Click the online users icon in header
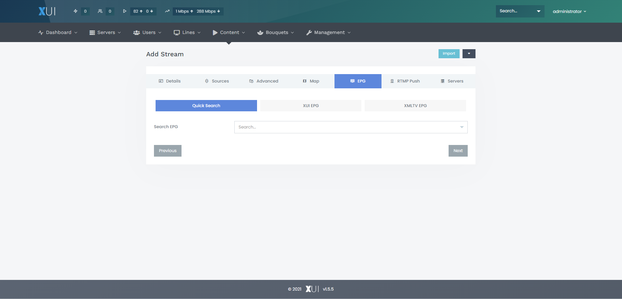Screen dimensions: 622x299 pos(100,11)
